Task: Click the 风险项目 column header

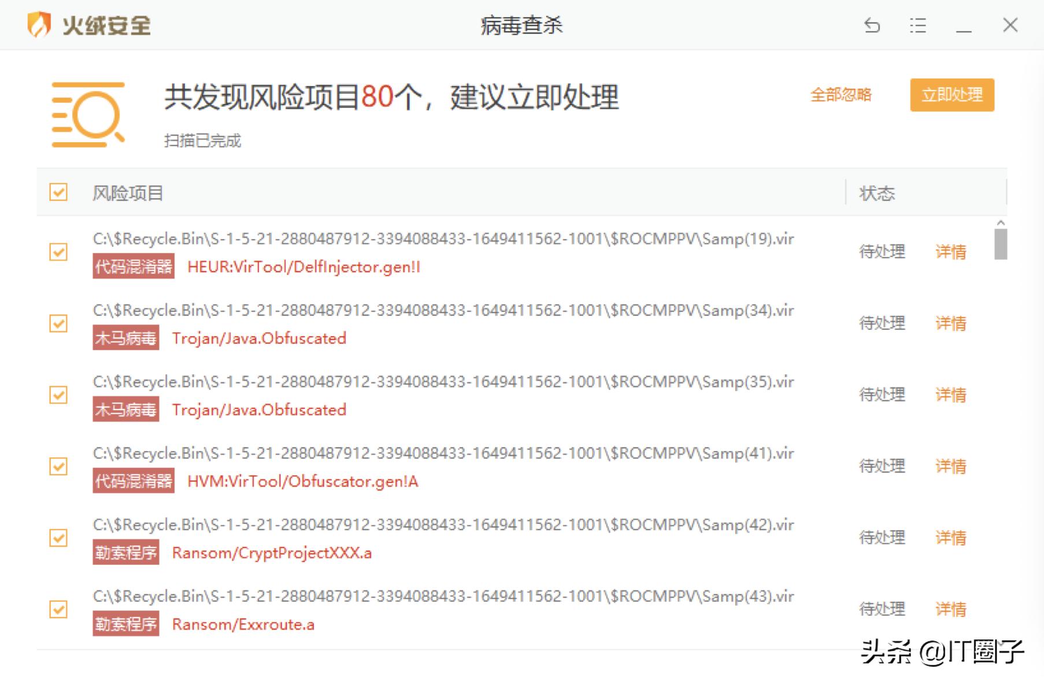Action: tap(128, 193)
